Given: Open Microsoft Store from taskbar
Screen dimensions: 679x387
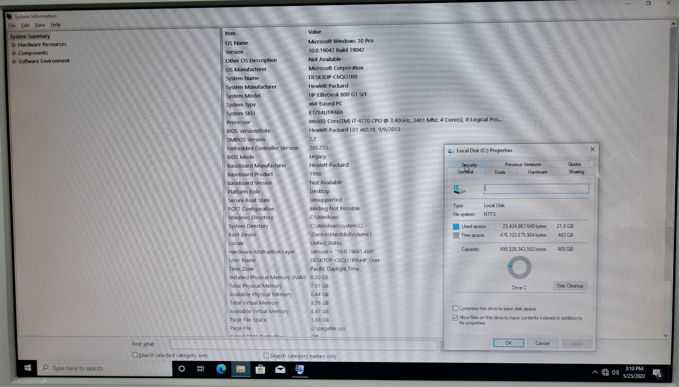Looking at the screenshot, I should click(x=260, y=369).
